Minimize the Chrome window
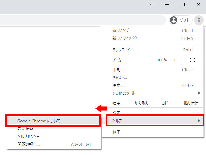Viewport: 206px width, 155px height. tap(167, 4)
